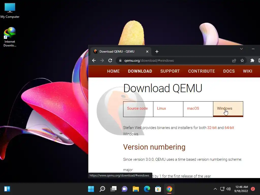Open CONTRIBUTE page in QEMU navigation
The image size is (260, 195).
201,71
